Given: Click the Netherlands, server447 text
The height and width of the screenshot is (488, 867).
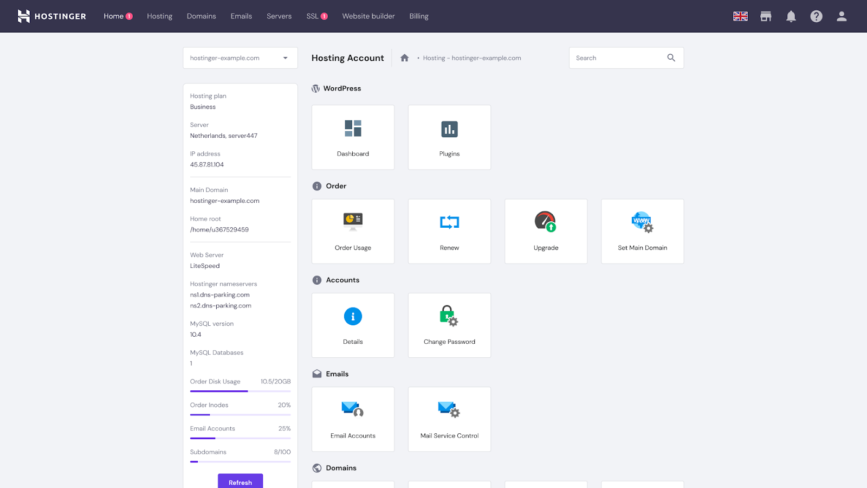Looking at the screenshot, I should (x=223, y=136).
